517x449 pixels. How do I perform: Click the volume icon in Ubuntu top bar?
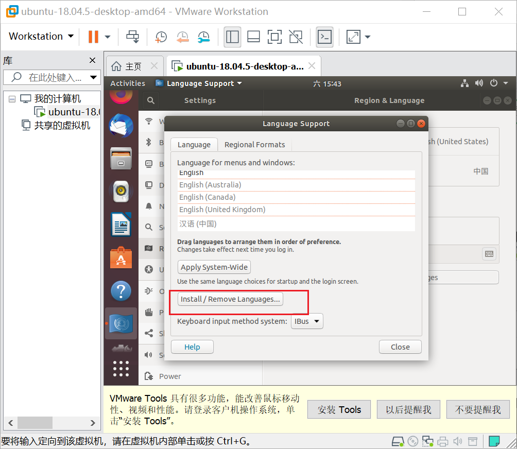479,83
